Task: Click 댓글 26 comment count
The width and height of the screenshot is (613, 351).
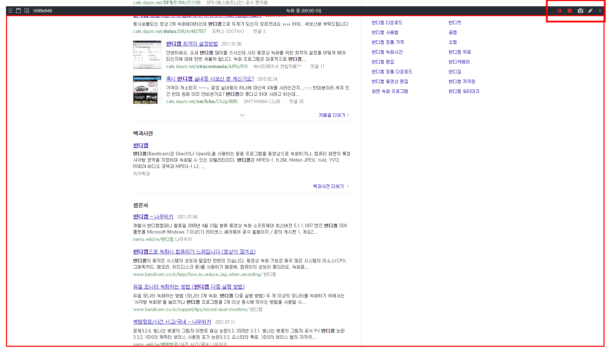Action: [x=296, y=102]
